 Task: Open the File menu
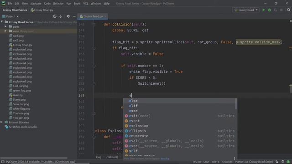pos(10,3)
